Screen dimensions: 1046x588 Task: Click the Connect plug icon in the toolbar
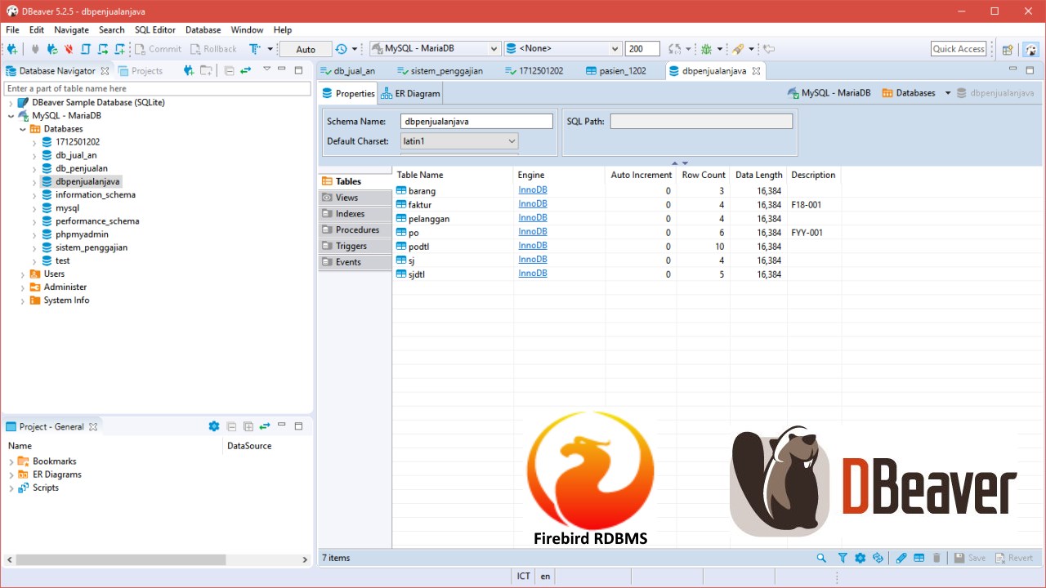point(36,49)
